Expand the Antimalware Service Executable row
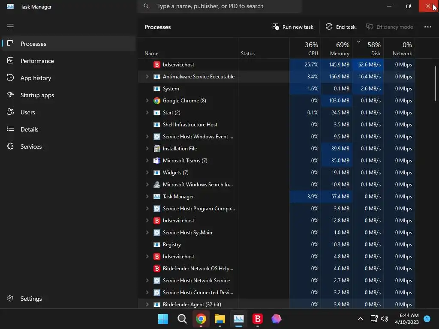This screenshot has height=329, width=439. click(x=147, y=77)
